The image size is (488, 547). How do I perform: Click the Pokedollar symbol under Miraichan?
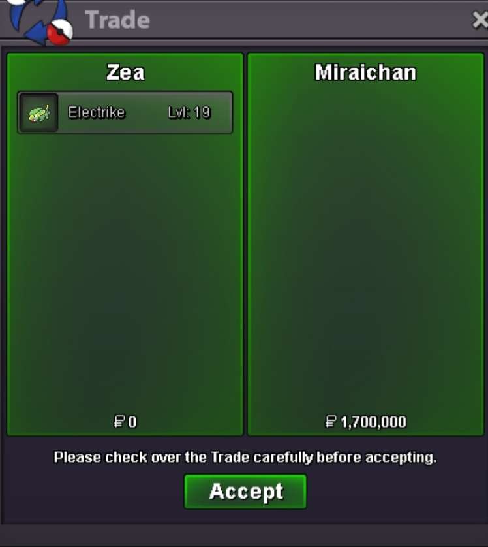pos(331,422)
